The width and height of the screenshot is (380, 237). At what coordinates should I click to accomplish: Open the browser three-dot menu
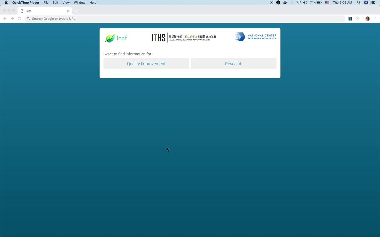pos(375,19)
